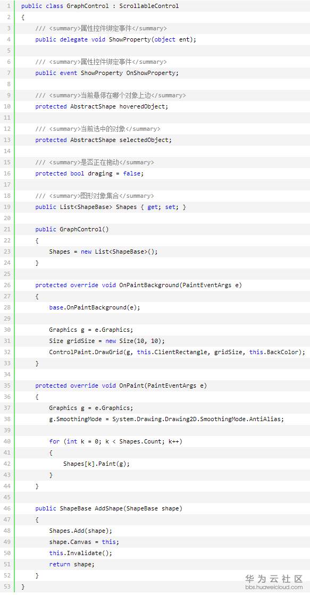Click the 'Shapes[k].Paint(g);' statement
This screenshot has height=595, width=310.
click(96, 464)
